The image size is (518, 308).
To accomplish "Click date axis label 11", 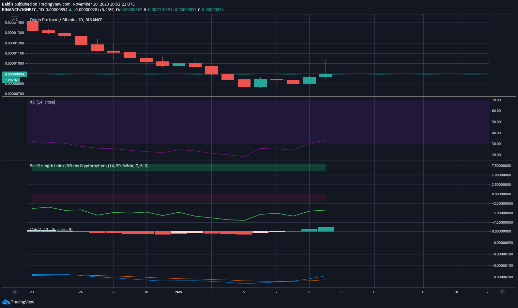I will [x=342, y=292].
